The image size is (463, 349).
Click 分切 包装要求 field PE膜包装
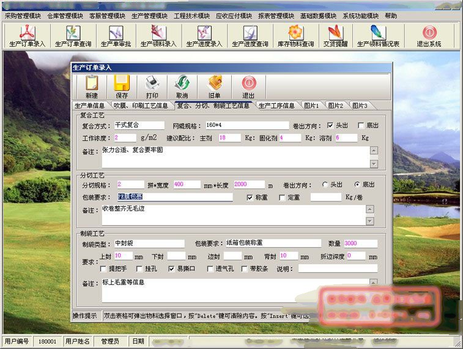[x=175, y=197]
